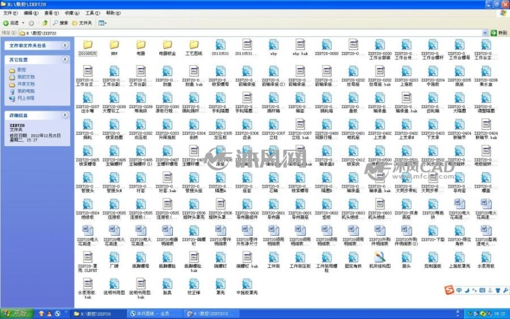Select the 控制面板 drawing file
Image resolution: width=510 pixels, height=319 pixels.
433,261
